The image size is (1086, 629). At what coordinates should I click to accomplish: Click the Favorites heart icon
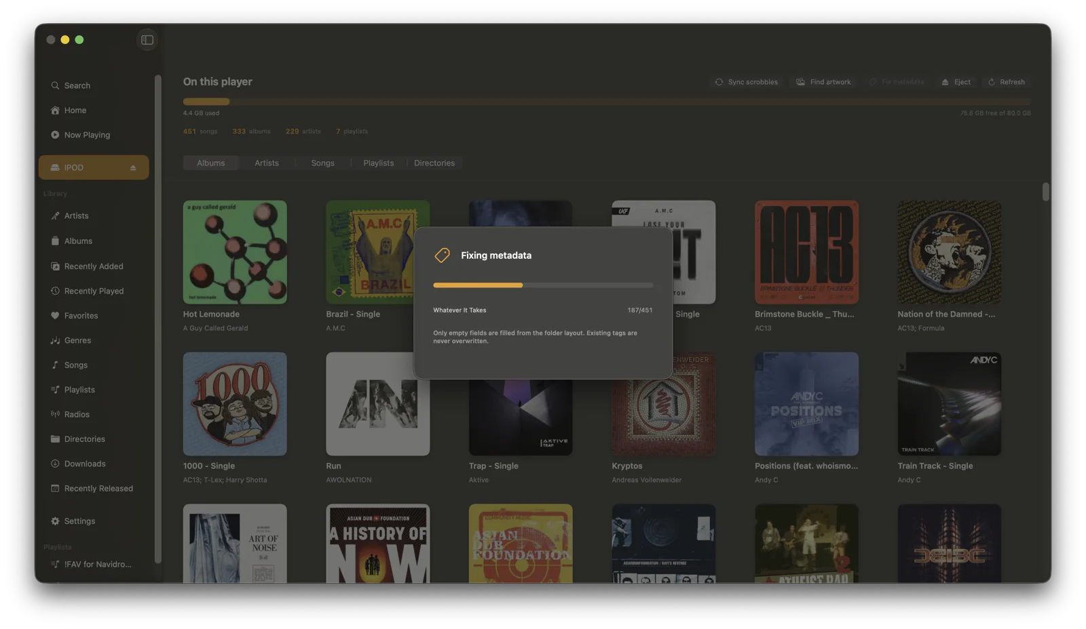55,316
